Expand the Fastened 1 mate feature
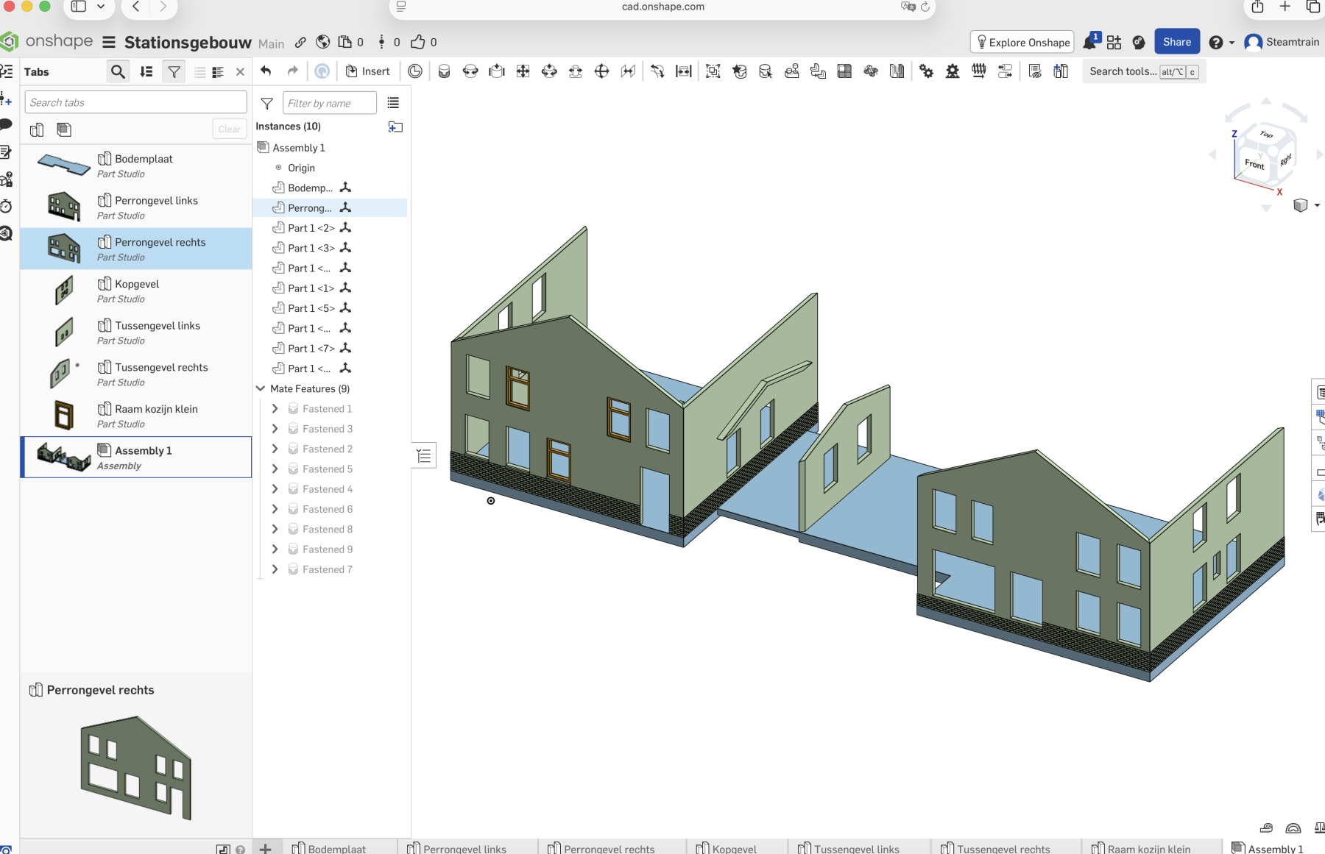This screenshot has width=1325, height=854. [x=275, y=409]
